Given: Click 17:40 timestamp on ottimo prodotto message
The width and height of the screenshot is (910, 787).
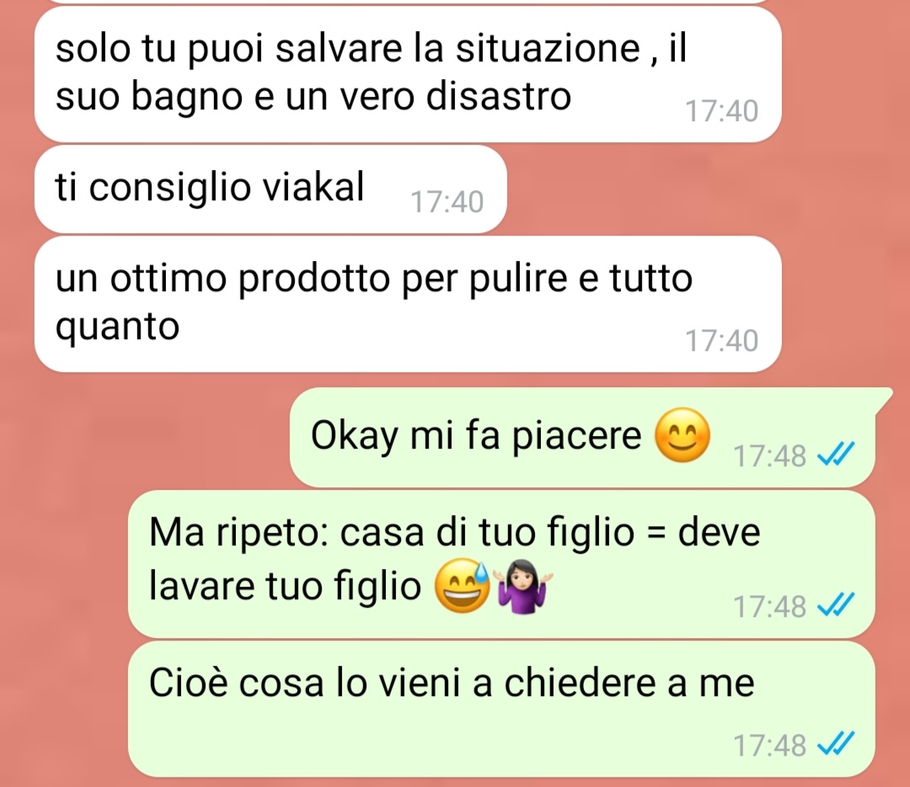Looking at the screenshot, I should tap(721, 340).
